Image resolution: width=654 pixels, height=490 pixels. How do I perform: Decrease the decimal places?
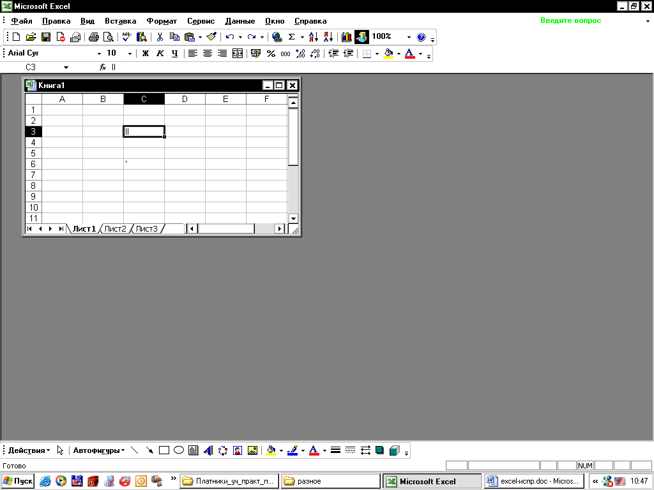click(x=316, y=54)
